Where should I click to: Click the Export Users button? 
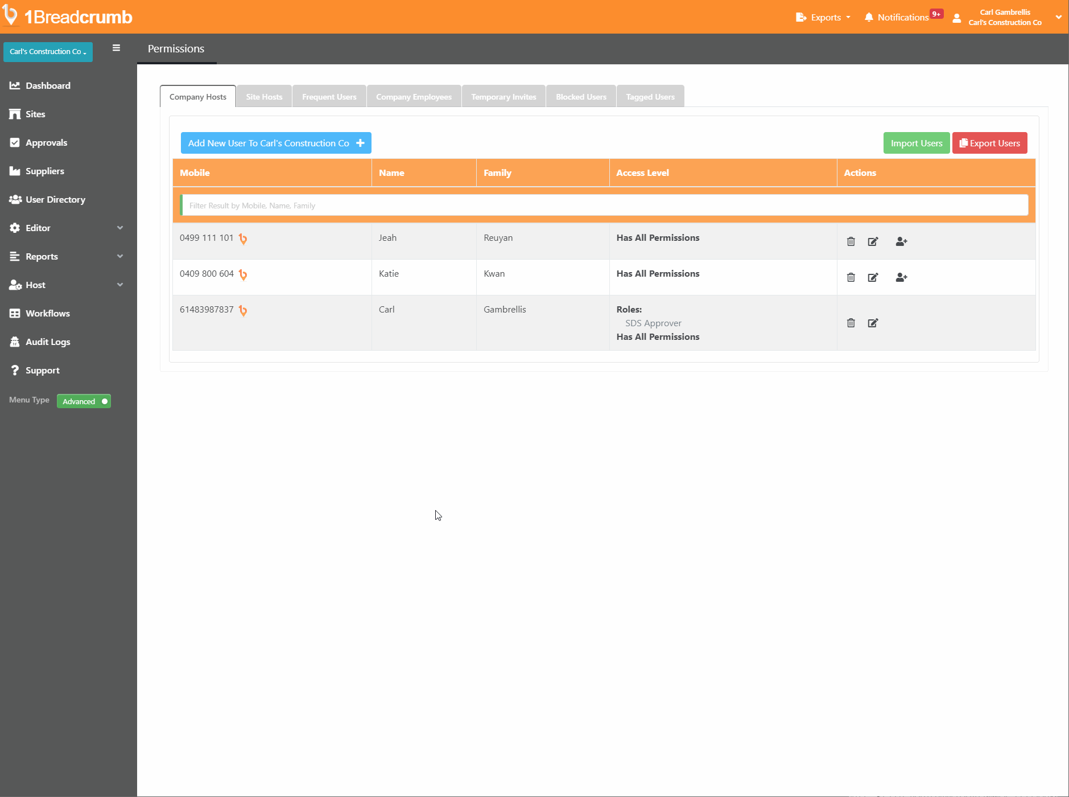coord(989,143)
